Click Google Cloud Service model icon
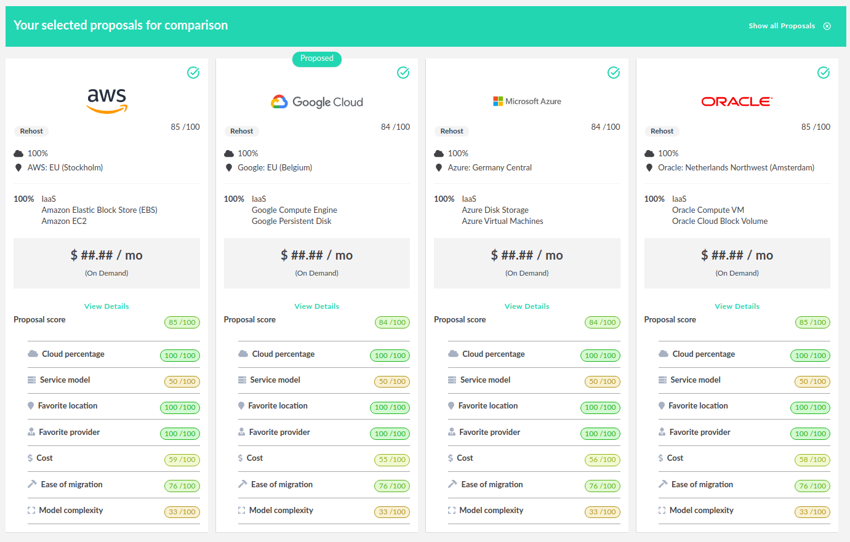Viewport: 850px width, 542px height. coord(242,380)
